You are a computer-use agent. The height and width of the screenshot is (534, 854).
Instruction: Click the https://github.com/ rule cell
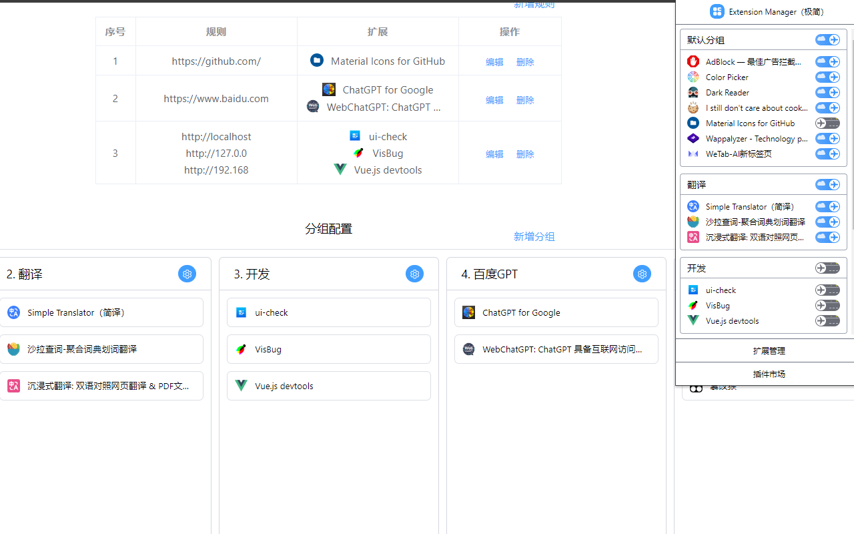tap(216, 61)
